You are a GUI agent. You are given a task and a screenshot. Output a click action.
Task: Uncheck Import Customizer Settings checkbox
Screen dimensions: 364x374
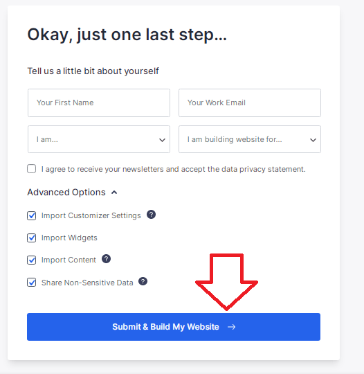pos(31,215)
